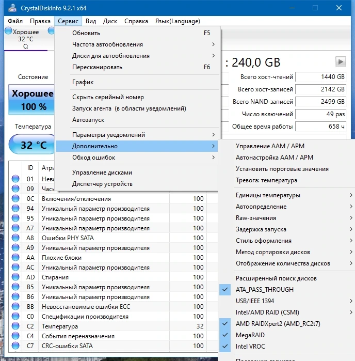This screenshot has height=361, width=355.
Task: Disable the Intel VROC option
Action: tap(286, 346)
